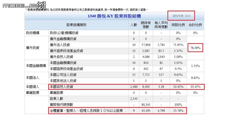Click the 本國個人 category cell
The image size is (229, 125).
coord(32,87)
